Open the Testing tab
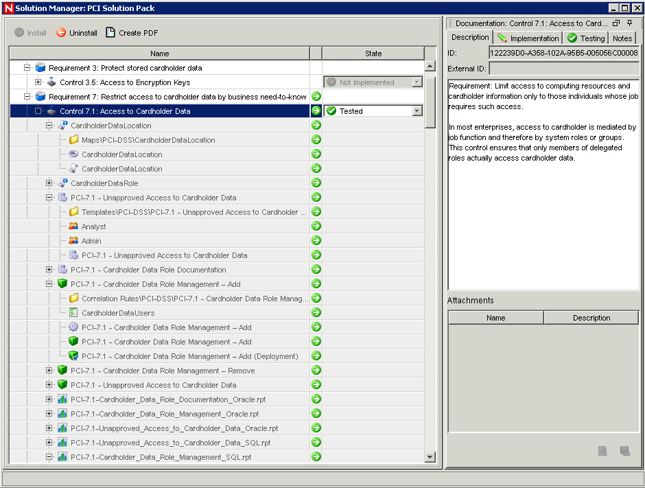Screen dimensions: 645x488 tap(586, 38)
